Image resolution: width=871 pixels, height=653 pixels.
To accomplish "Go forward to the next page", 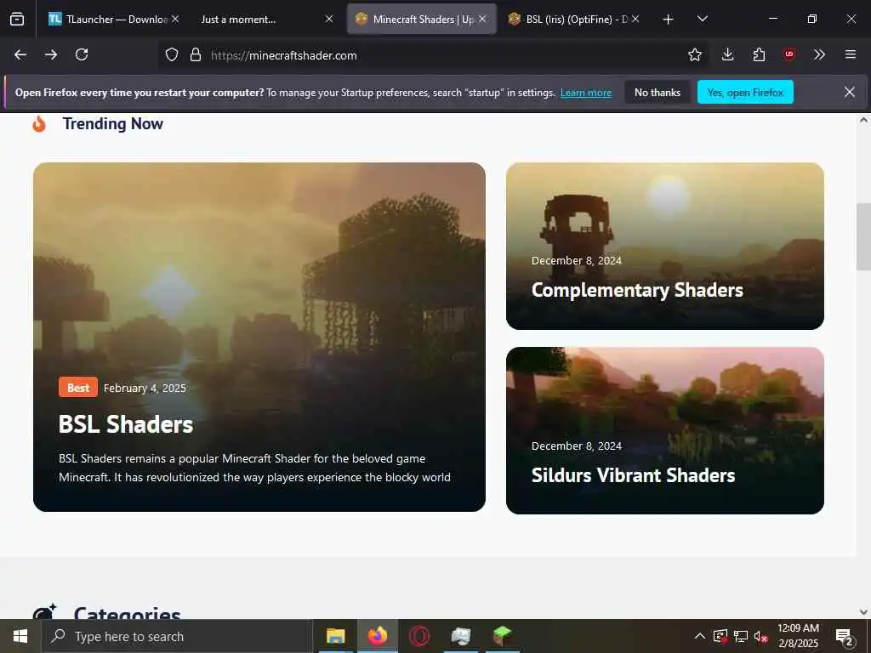I will coord(51,54).
